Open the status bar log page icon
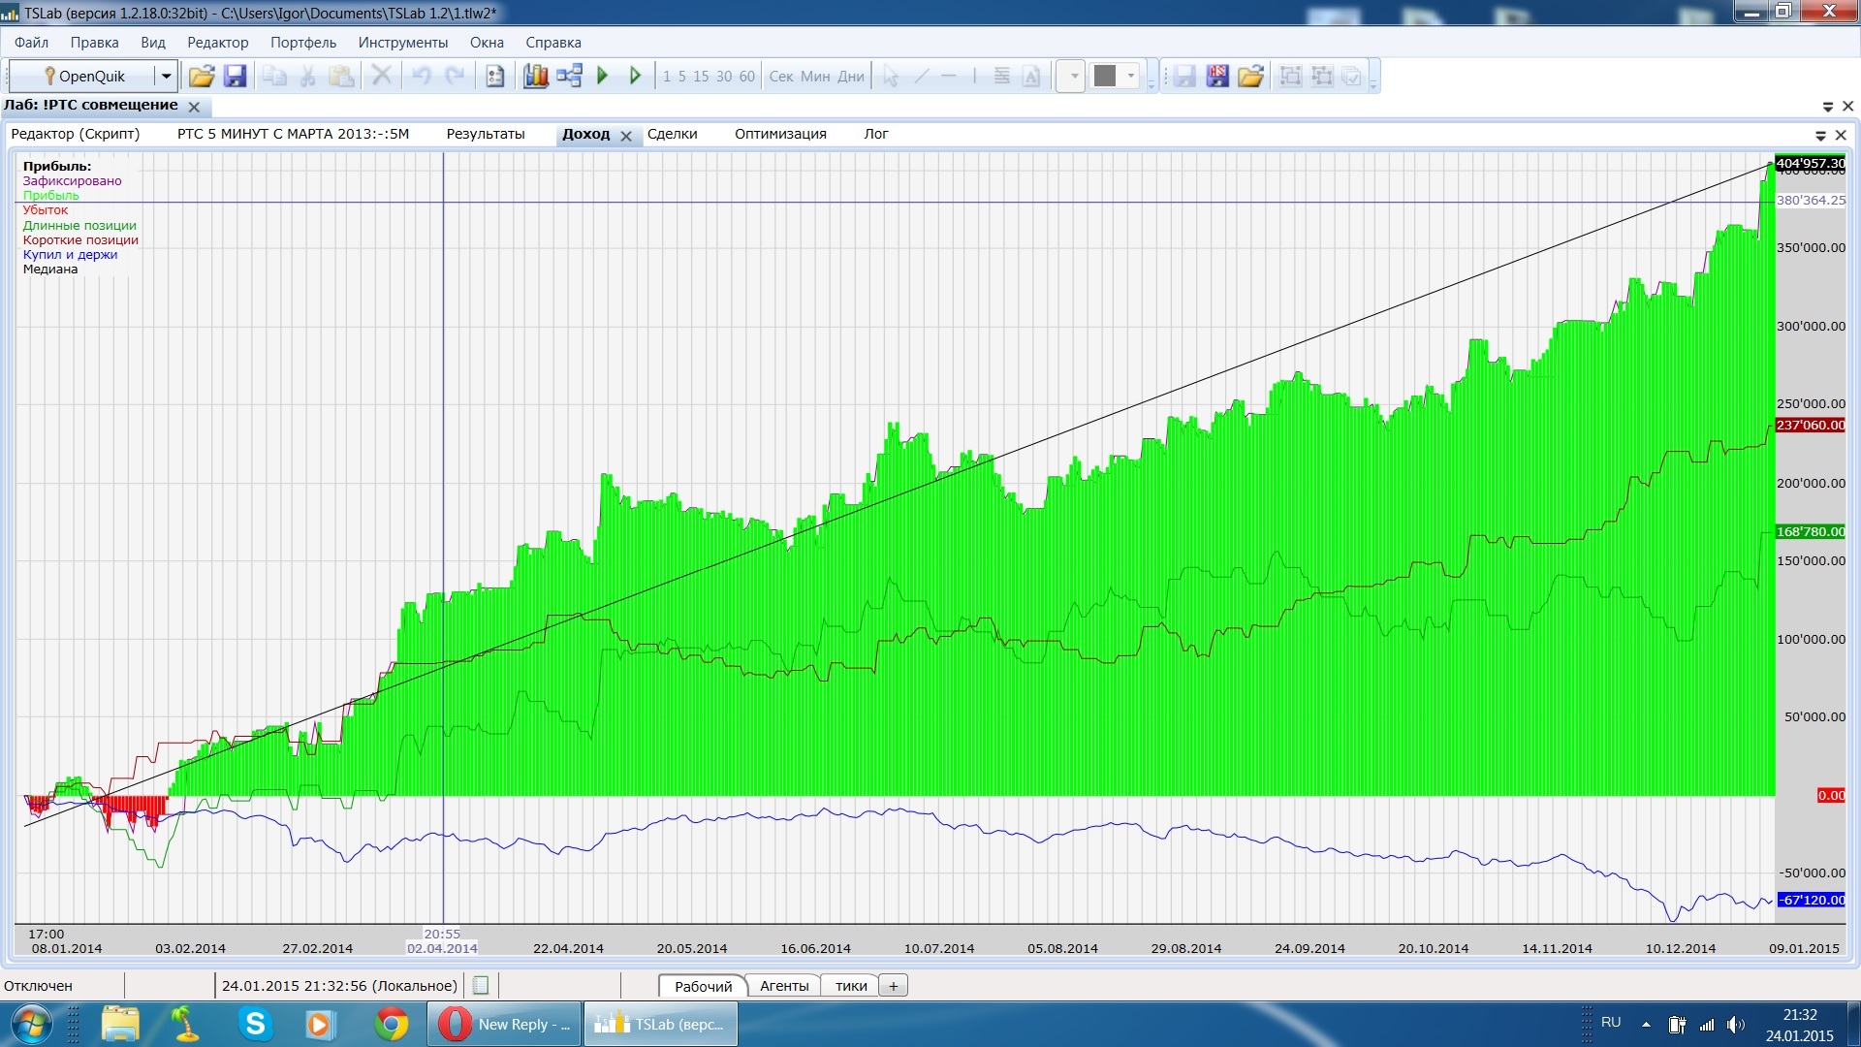This screenshot has height=1047, width=1861. pyautogui.click(x=481, y=986)
